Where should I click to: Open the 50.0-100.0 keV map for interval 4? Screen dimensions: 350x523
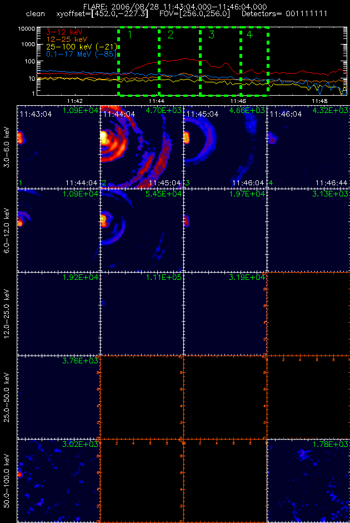[308, 481]
